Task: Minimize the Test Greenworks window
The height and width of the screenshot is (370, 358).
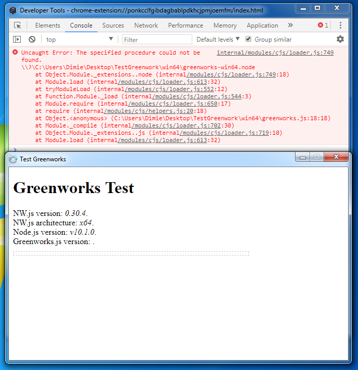Action: tap(302, 157)
